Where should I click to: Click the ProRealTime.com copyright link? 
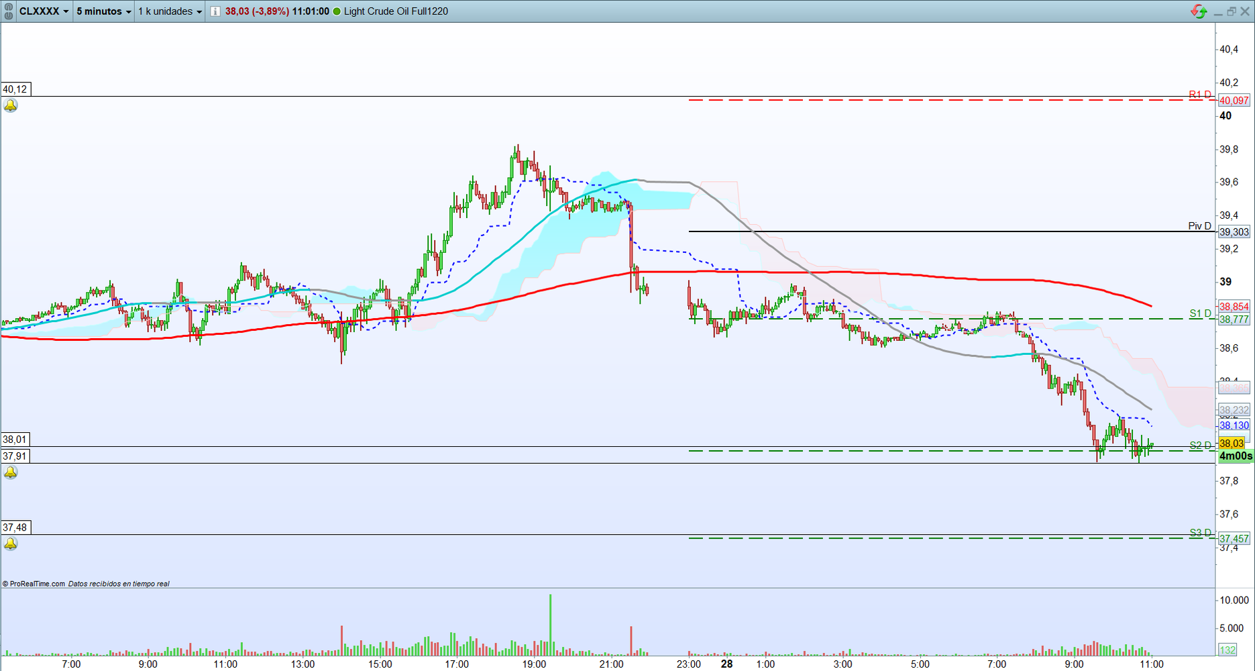point(34,584)
